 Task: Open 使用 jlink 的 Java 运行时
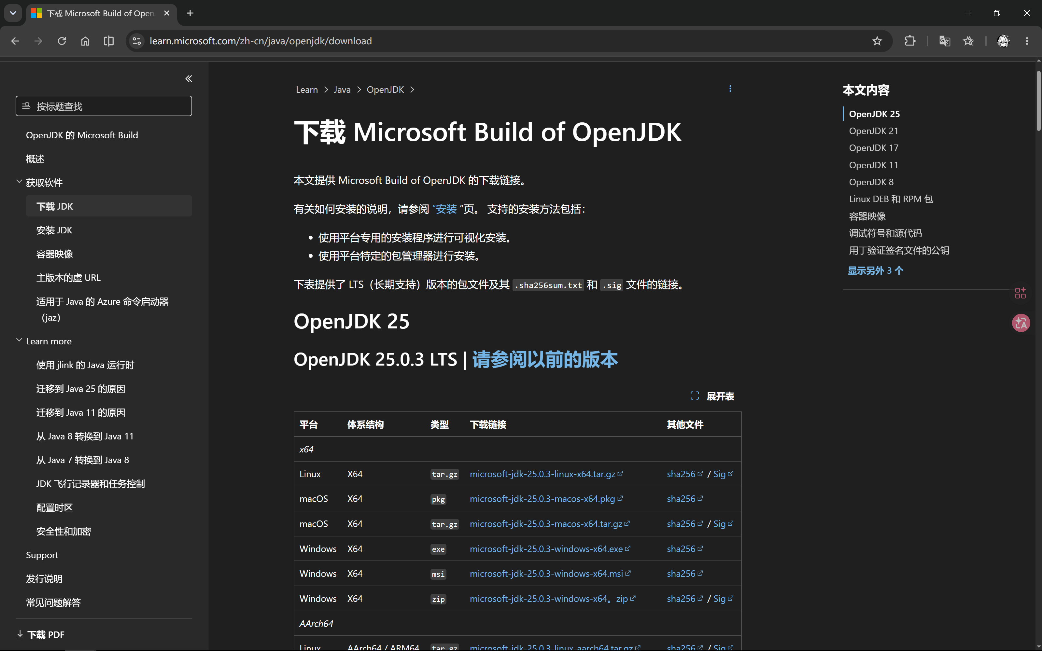85,365
